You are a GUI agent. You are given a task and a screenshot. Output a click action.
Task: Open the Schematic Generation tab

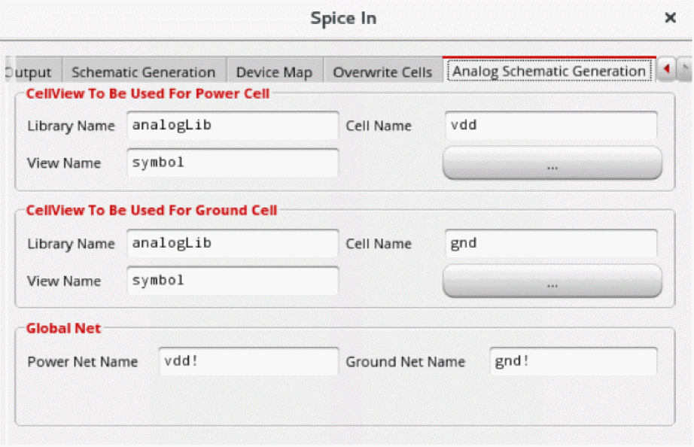(x=143, y=72)
